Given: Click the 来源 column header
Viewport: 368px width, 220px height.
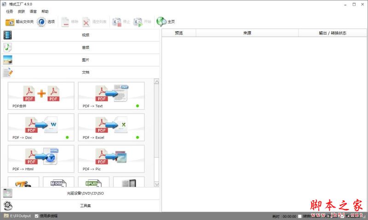Looking at the screenshot, I should click(247, 33).
